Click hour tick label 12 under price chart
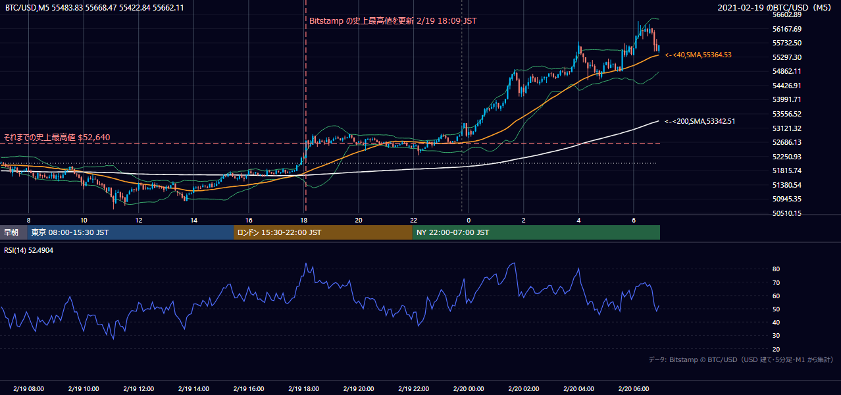Viewport: 841px width, 395px height. click(139, 220)
